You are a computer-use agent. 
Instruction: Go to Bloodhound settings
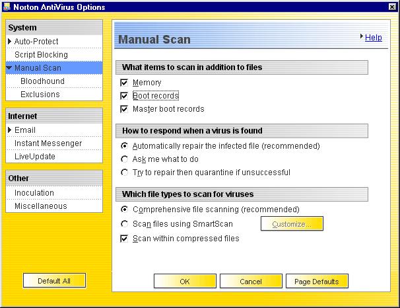click(x=42, y=81)
